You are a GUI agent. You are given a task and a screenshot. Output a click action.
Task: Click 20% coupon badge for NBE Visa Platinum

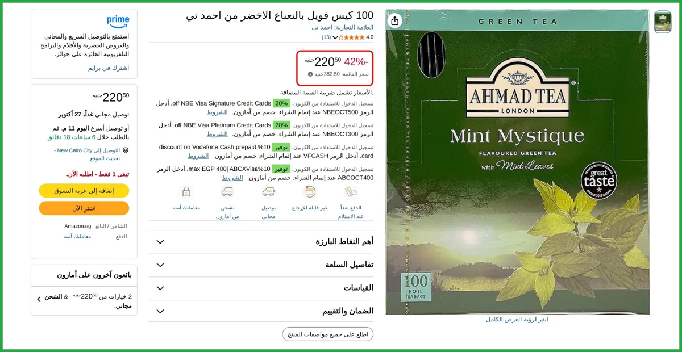(281, 125)
